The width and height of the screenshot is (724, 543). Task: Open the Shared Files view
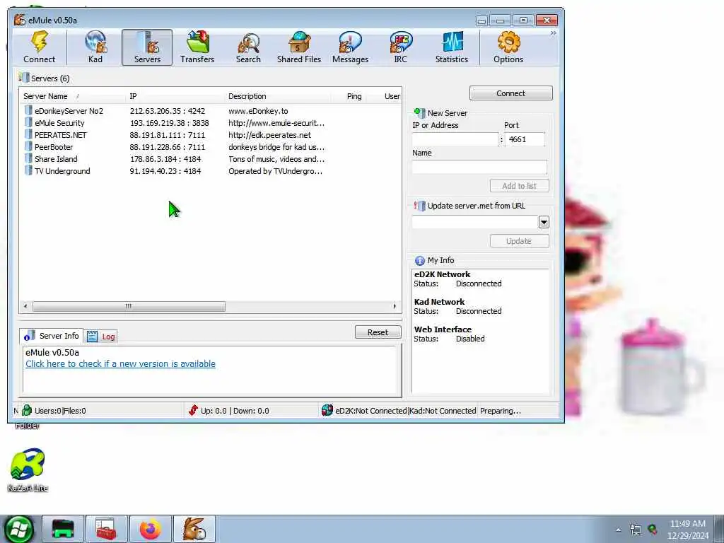click(x=299, y=47)
